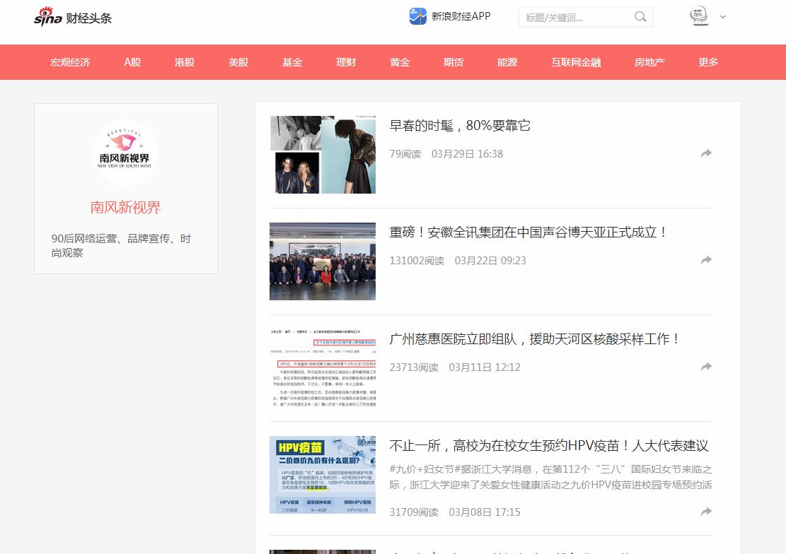
Task: Click the user avatar at top right
Action: coord(698,16)
